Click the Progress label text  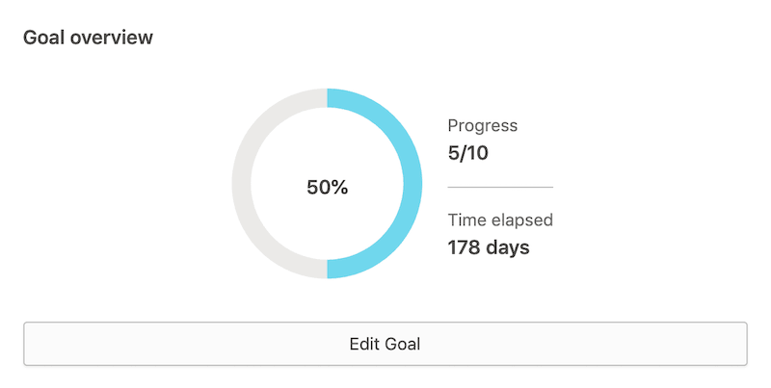pyautogui.click(x=483, y=125)
